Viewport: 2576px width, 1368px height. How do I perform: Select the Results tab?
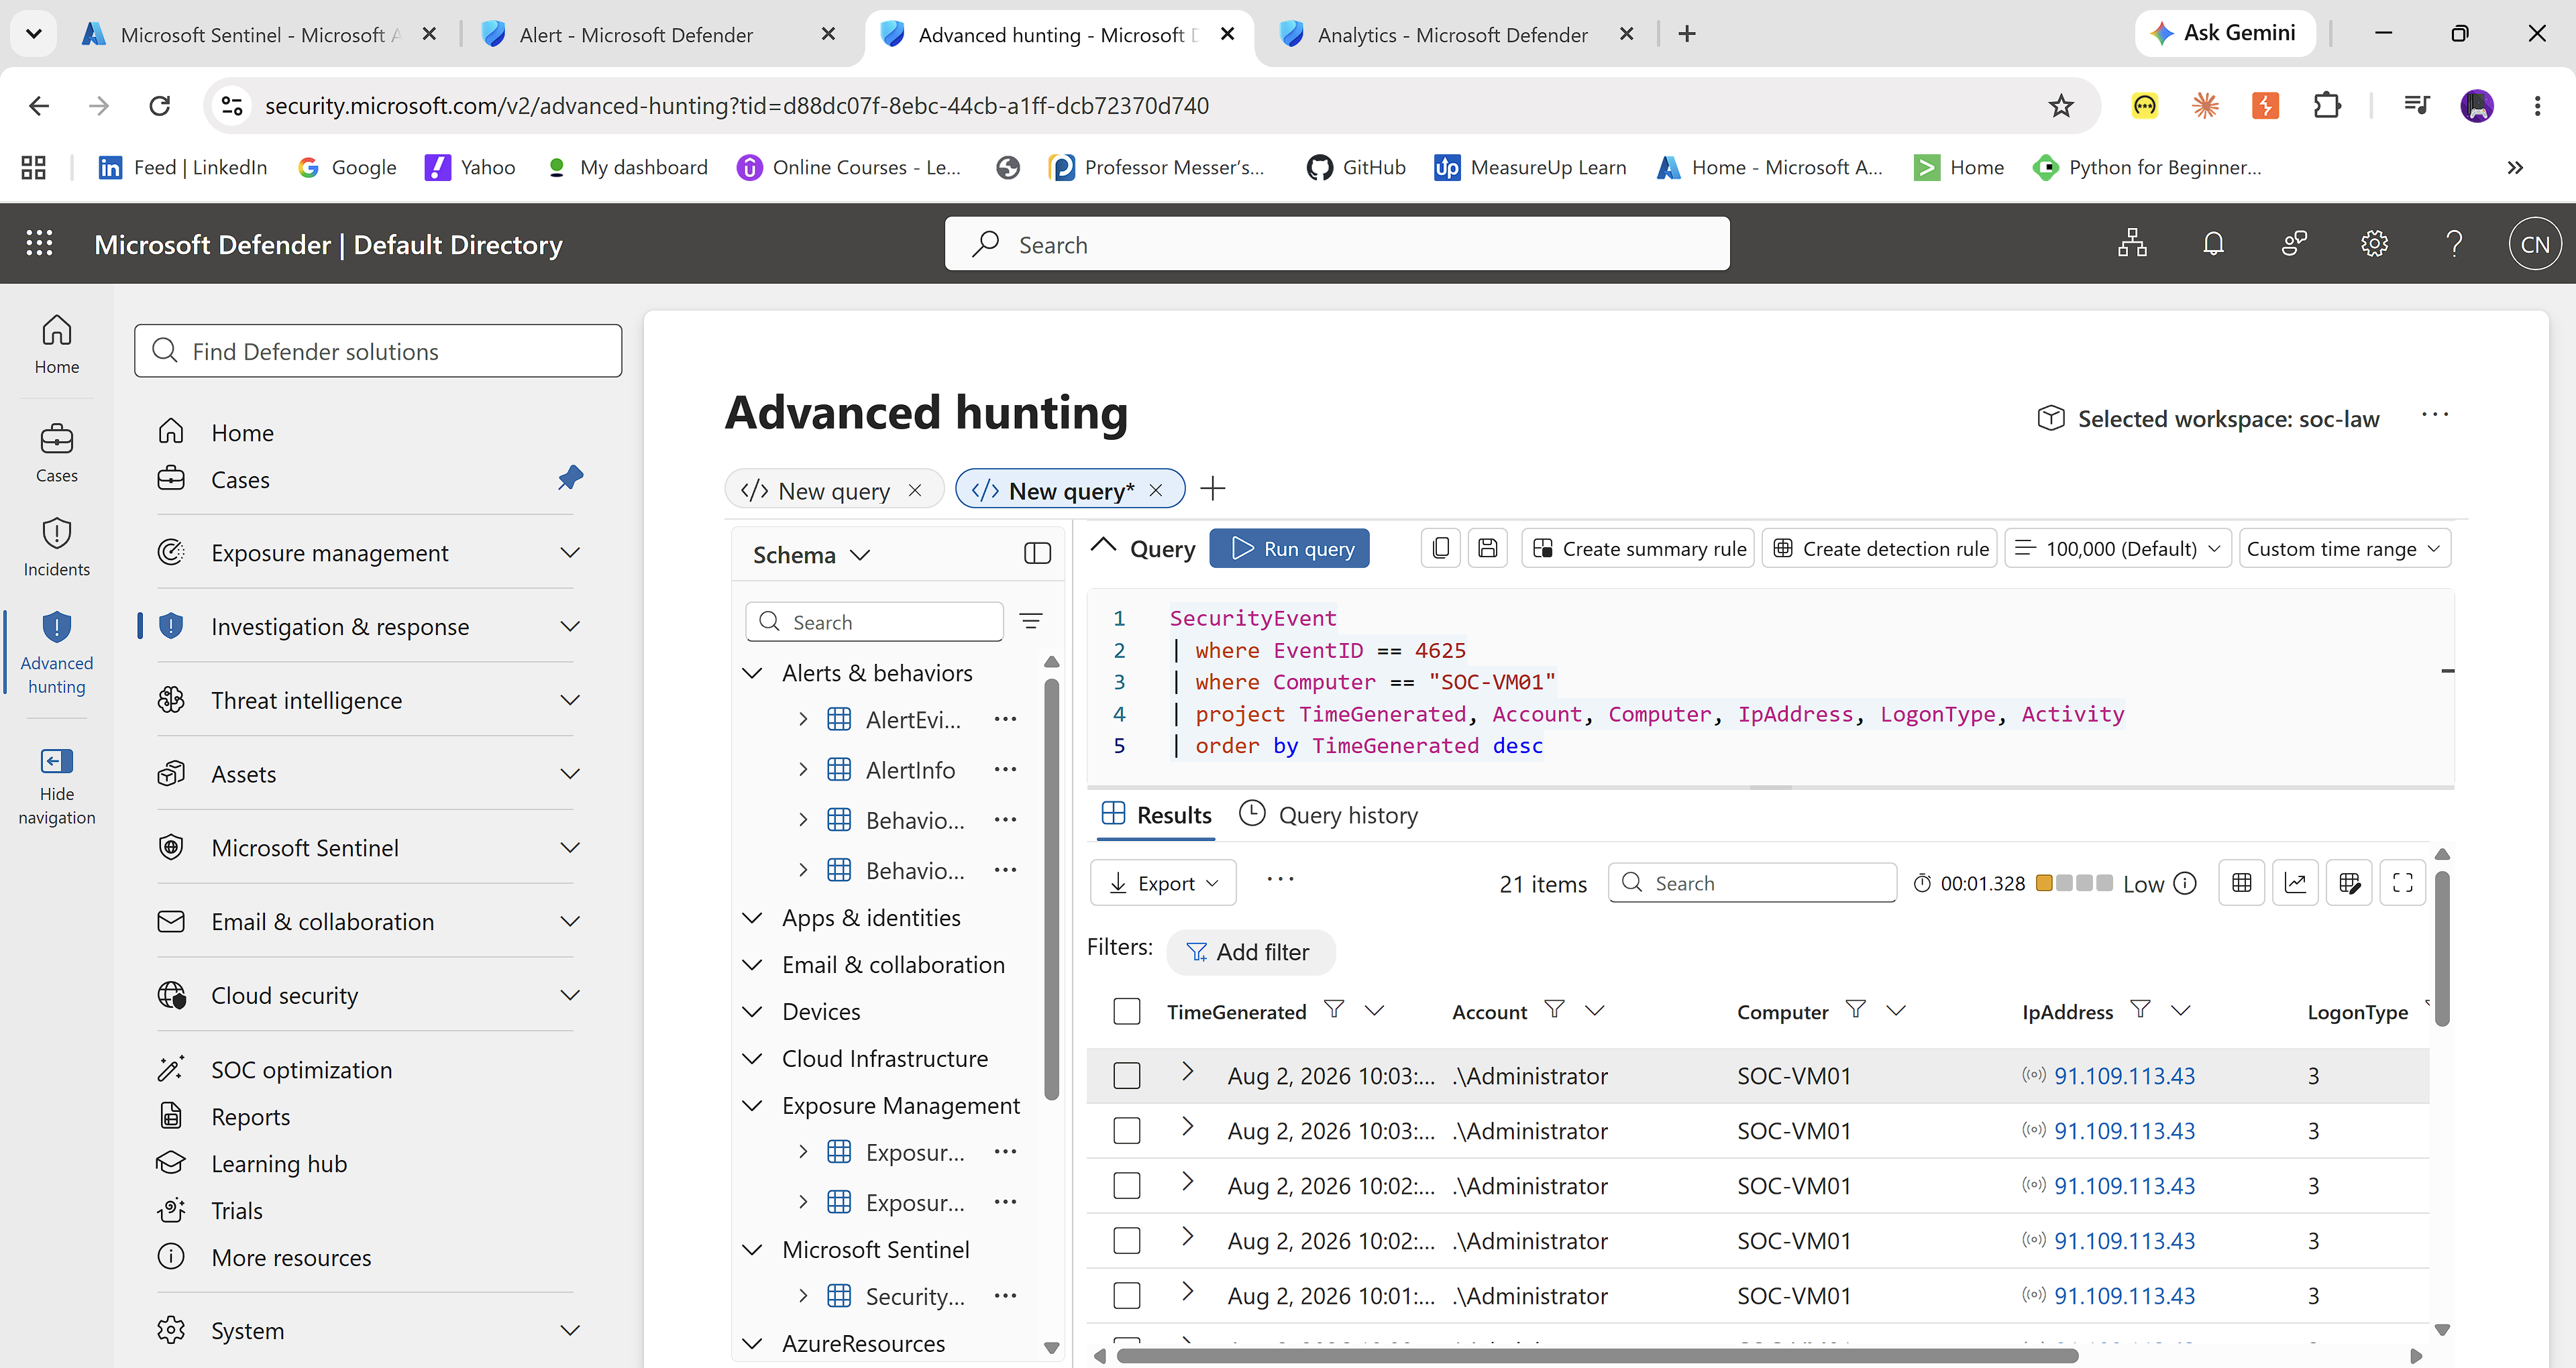[x=1156, y=815]
